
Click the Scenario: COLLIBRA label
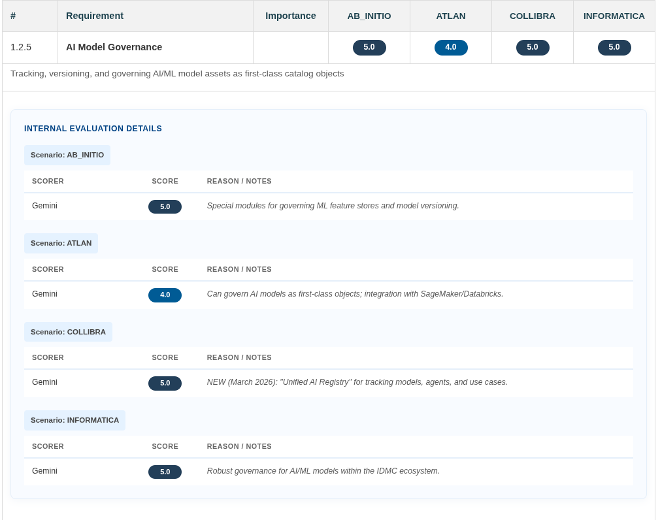click(68, 332)
